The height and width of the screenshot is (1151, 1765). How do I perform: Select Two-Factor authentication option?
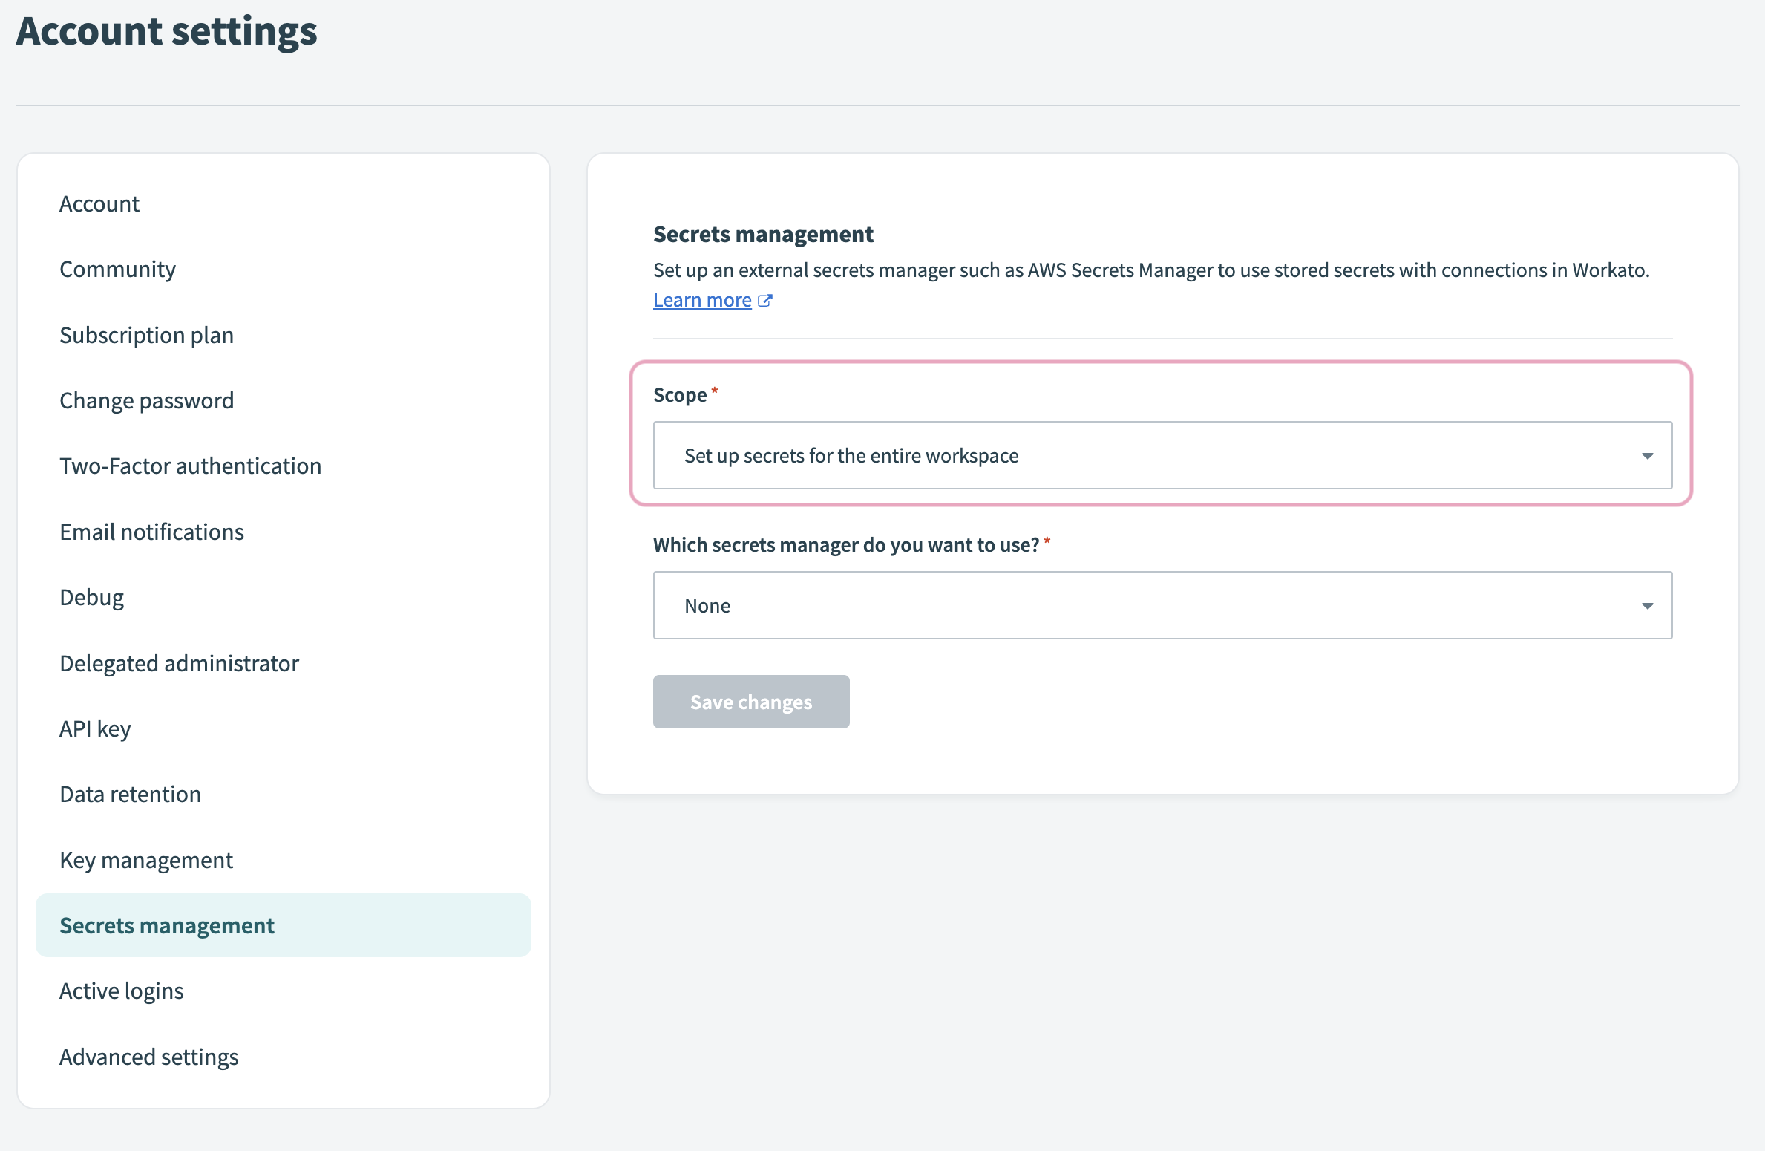[189, 465]
